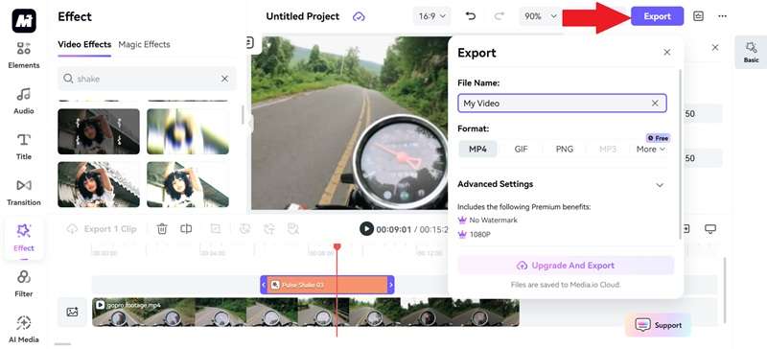Close the properties panel behind the dialog
This screenshot has width=767, height=349.
coord(715,48)
